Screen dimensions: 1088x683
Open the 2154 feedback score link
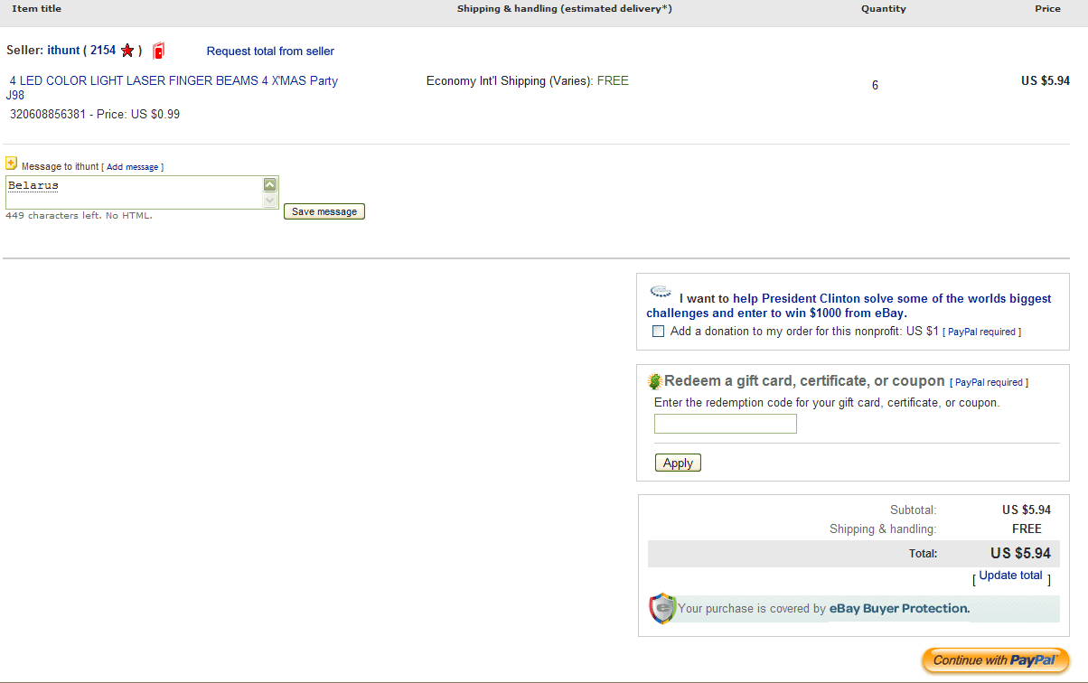[x=103, y=51]
